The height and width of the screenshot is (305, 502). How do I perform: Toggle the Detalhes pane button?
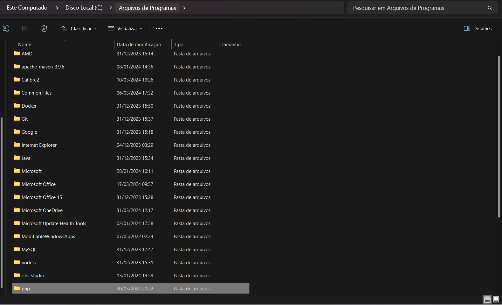click(x=478, y=28)
